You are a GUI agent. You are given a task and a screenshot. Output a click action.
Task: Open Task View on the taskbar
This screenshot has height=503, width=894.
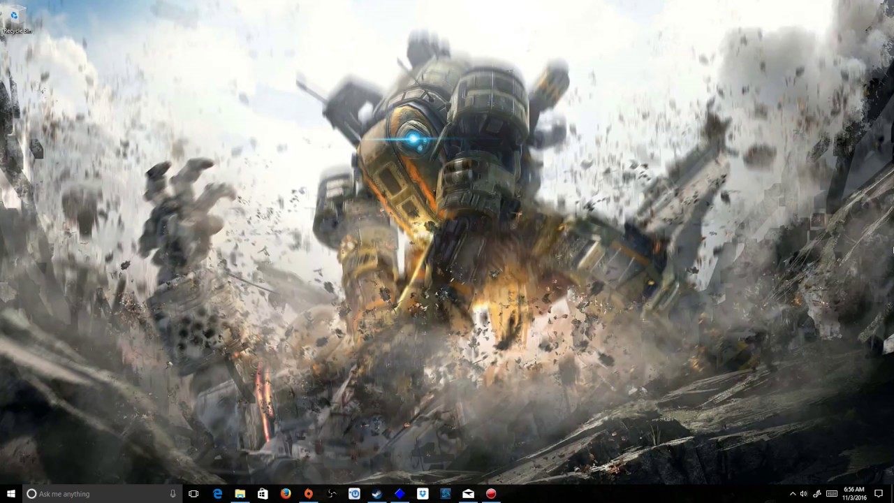193,494
